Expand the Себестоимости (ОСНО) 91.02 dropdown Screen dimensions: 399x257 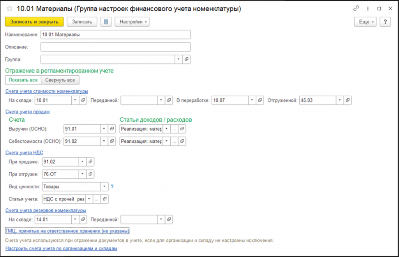coord(104,141)
